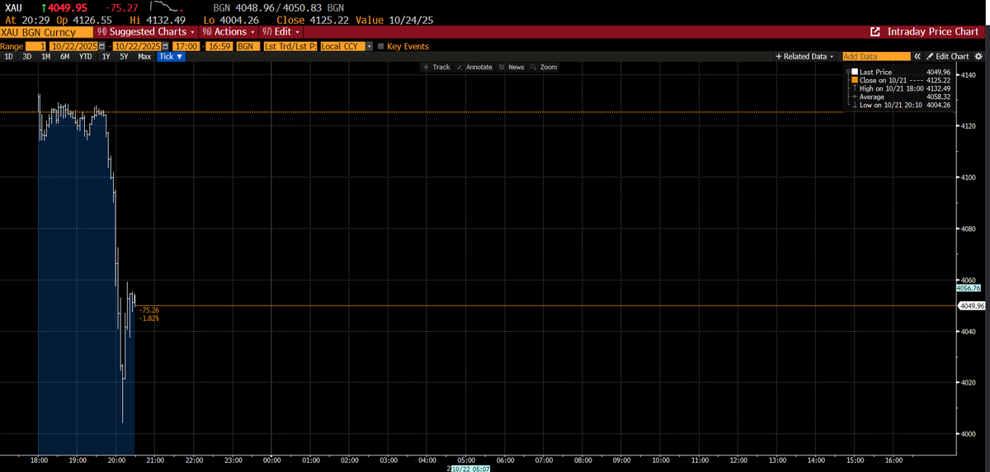Select the 6M range tab
This screenshot has width=990, height=472.
(x=65, y=57)
